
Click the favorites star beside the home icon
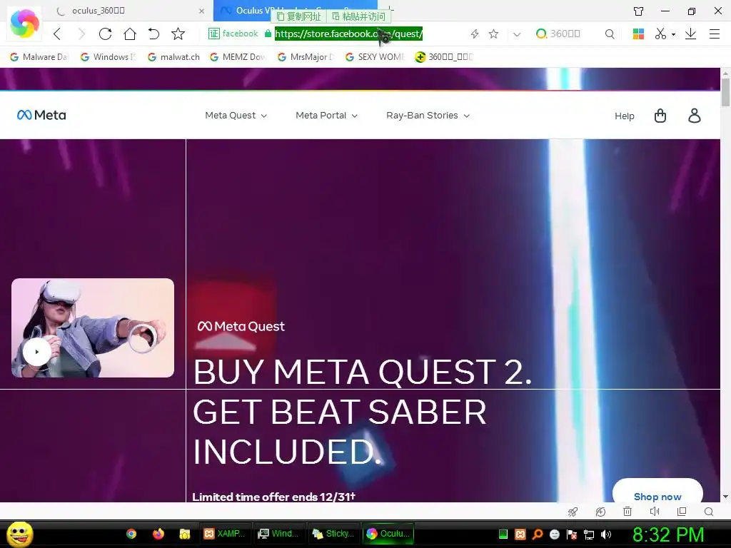[178, 34]
